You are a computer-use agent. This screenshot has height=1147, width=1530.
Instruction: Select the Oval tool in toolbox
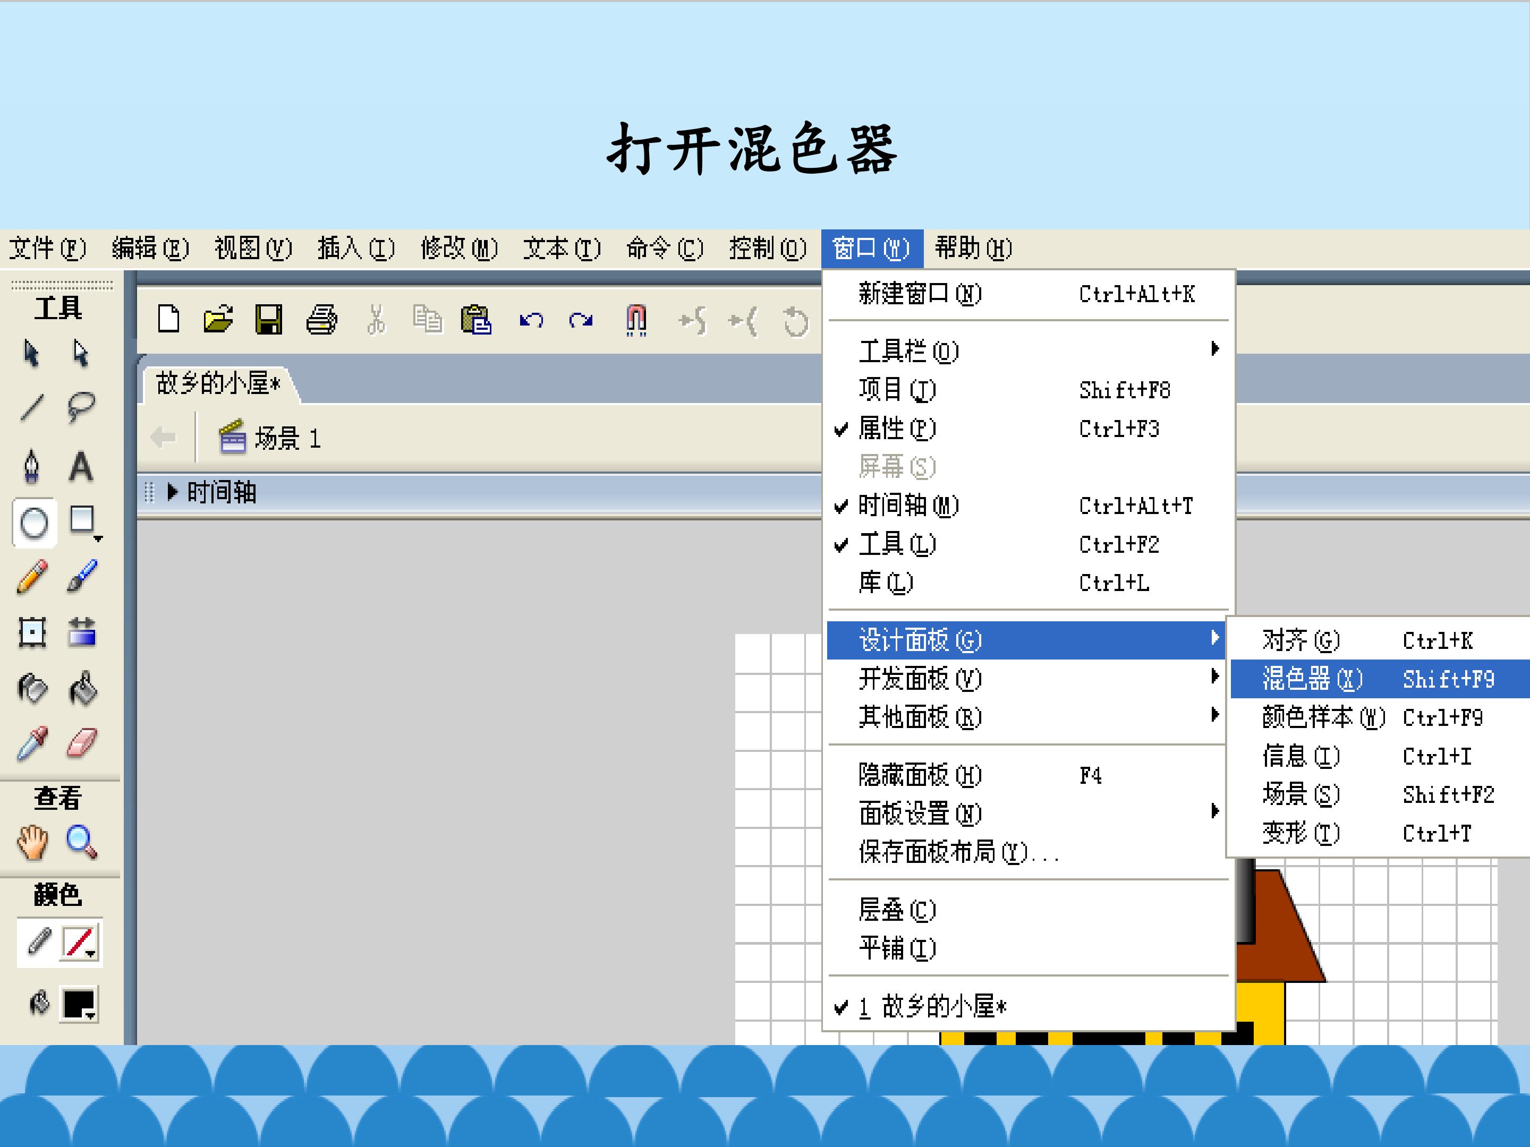[34, 524]
